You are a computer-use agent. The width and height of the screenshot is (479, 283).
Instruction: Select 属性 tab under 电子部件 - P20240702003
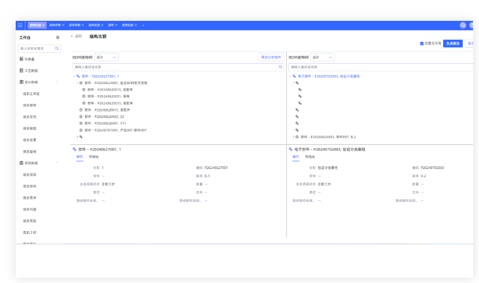click(296, 156)
